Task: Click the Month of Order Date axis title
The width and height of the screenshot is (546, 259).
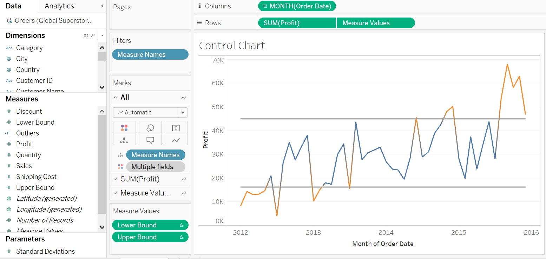Action: (383, 244)
